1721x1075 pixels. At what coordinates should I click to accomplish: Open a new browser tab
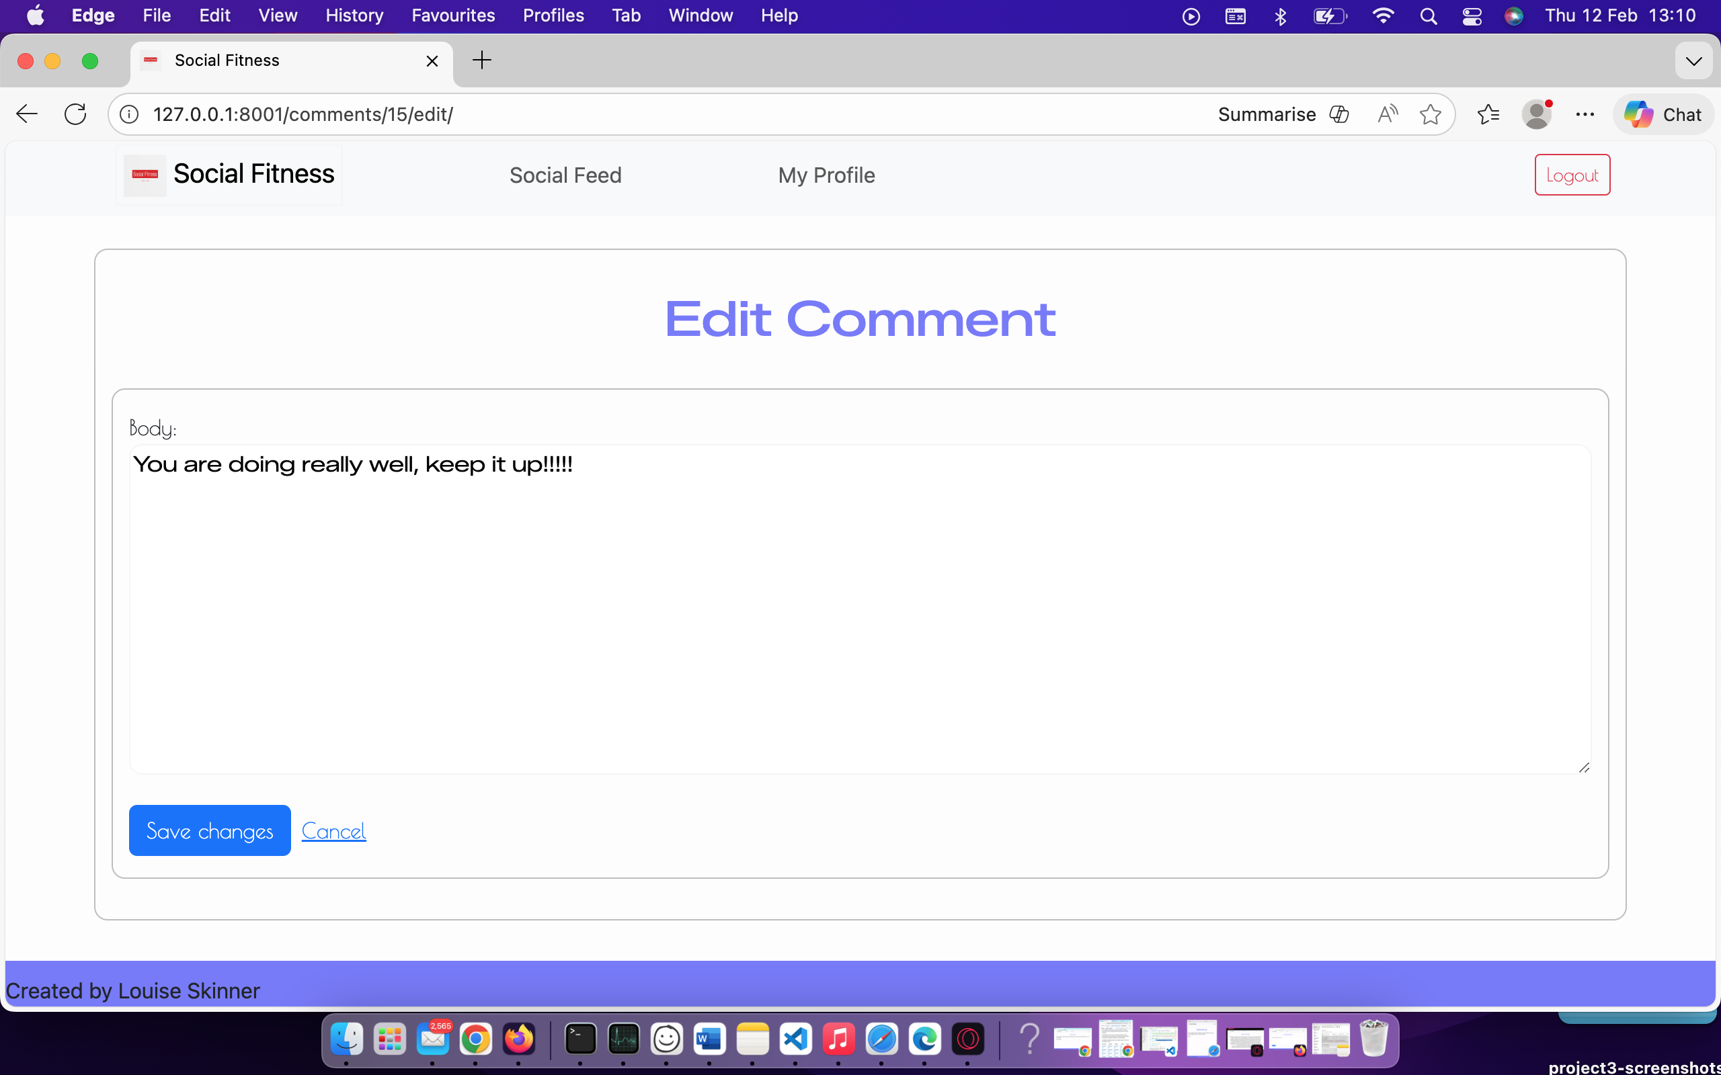[x=481, y=60]
